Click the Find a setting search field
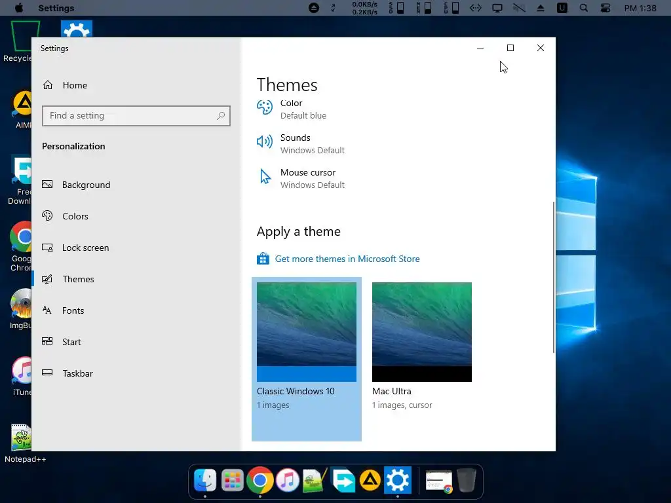 pyautogui.click(x=136, y=116)
